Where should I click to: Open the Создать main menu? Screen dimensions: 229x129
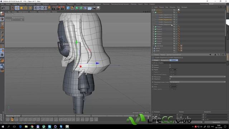pos(15,4)
